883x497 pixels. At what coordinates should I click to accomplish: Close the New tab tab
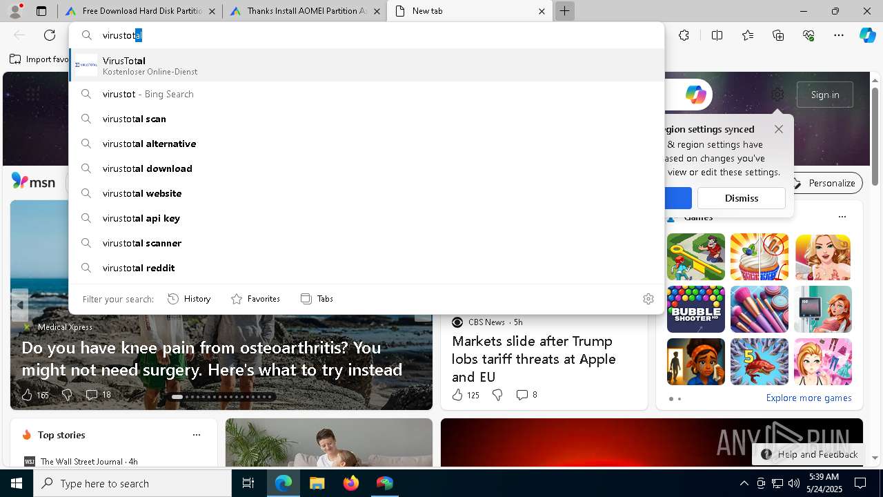pos(542,11)
